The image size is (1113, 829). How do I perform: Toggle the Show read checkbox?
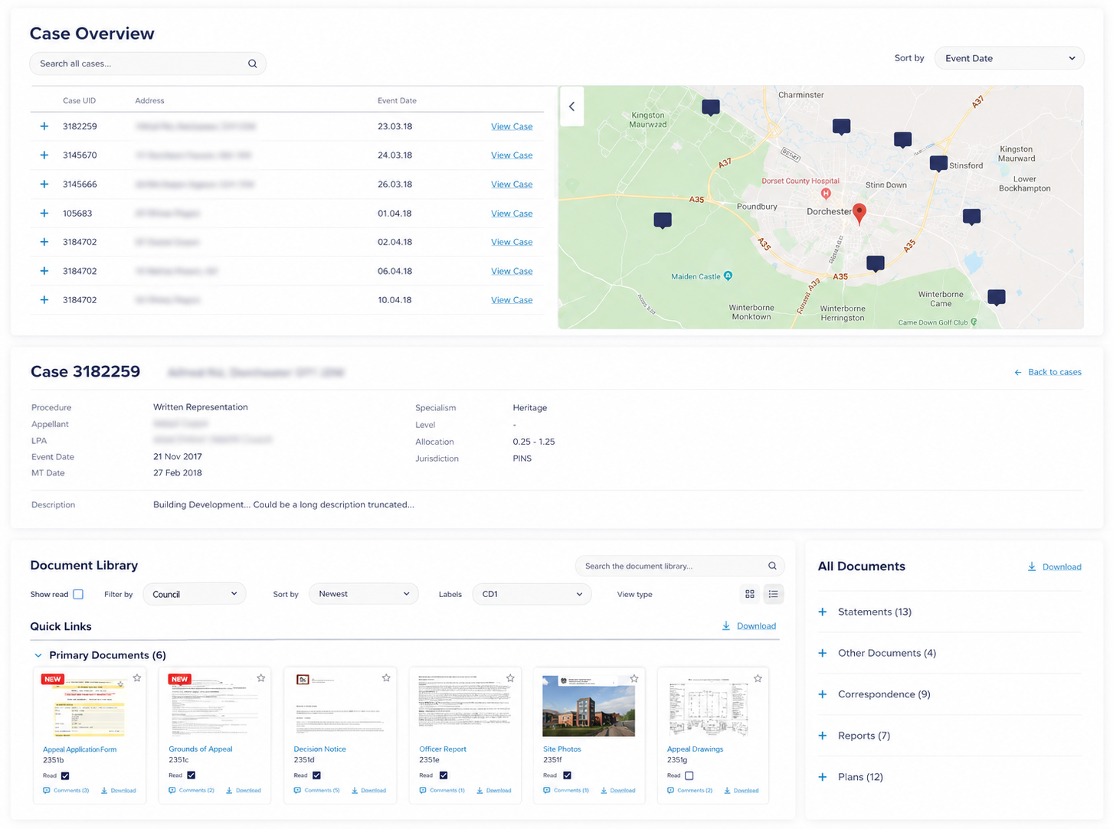pos(78,594)
